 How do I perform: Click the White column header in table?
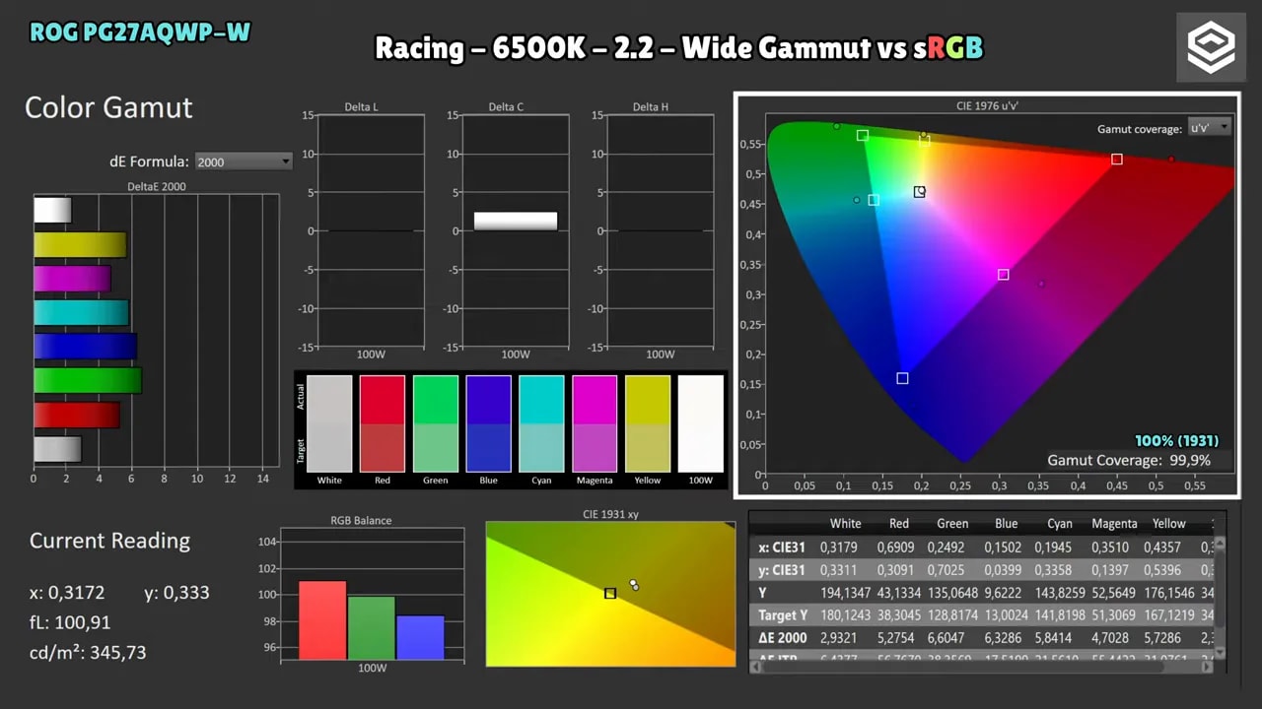(x=845, y=524)
